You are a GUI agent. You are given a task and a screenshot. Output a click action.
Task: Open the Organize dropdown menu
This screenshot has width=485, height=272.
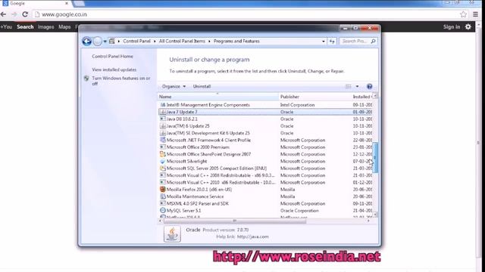tap(174, 86)
